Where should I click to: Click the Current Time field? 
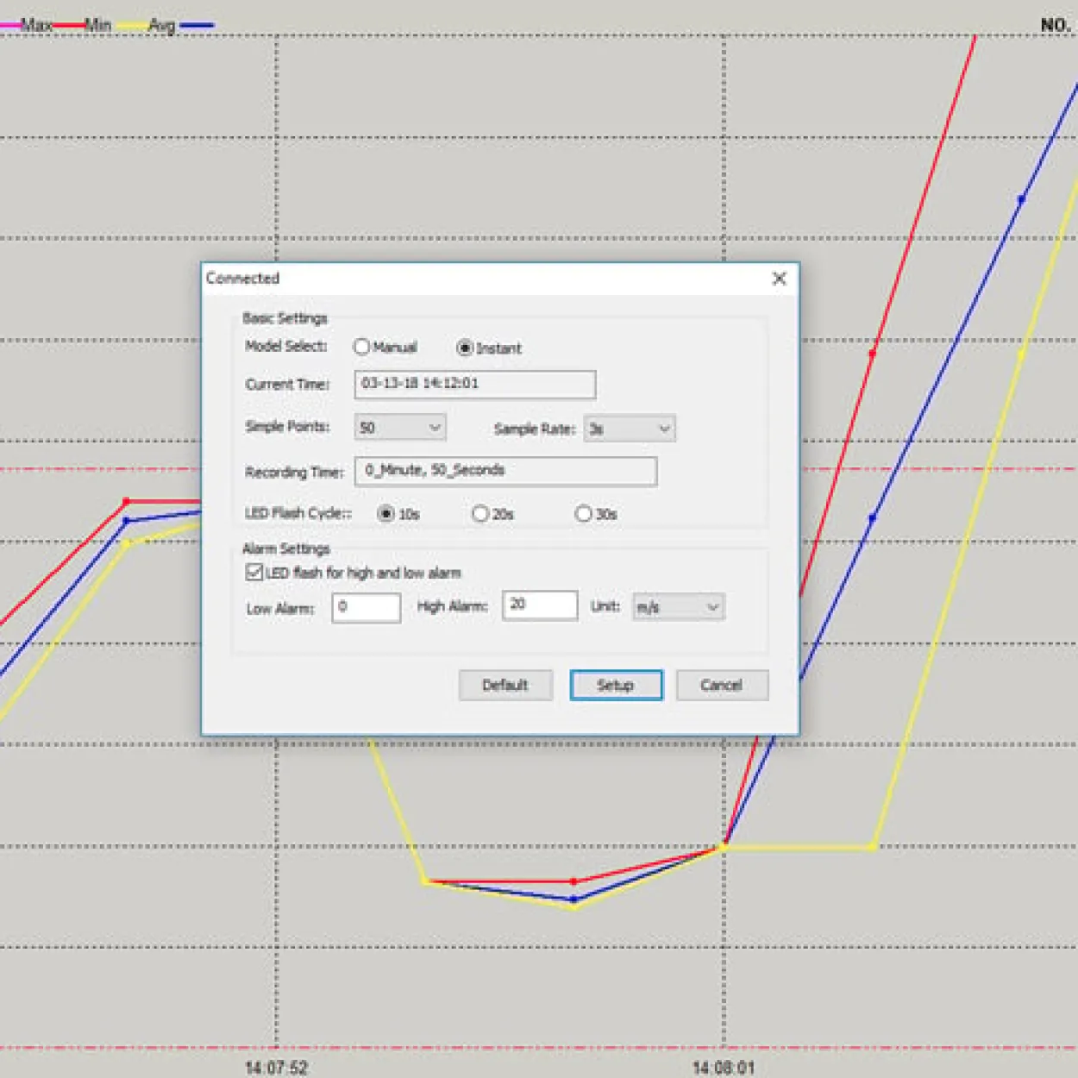coord(475,385)
